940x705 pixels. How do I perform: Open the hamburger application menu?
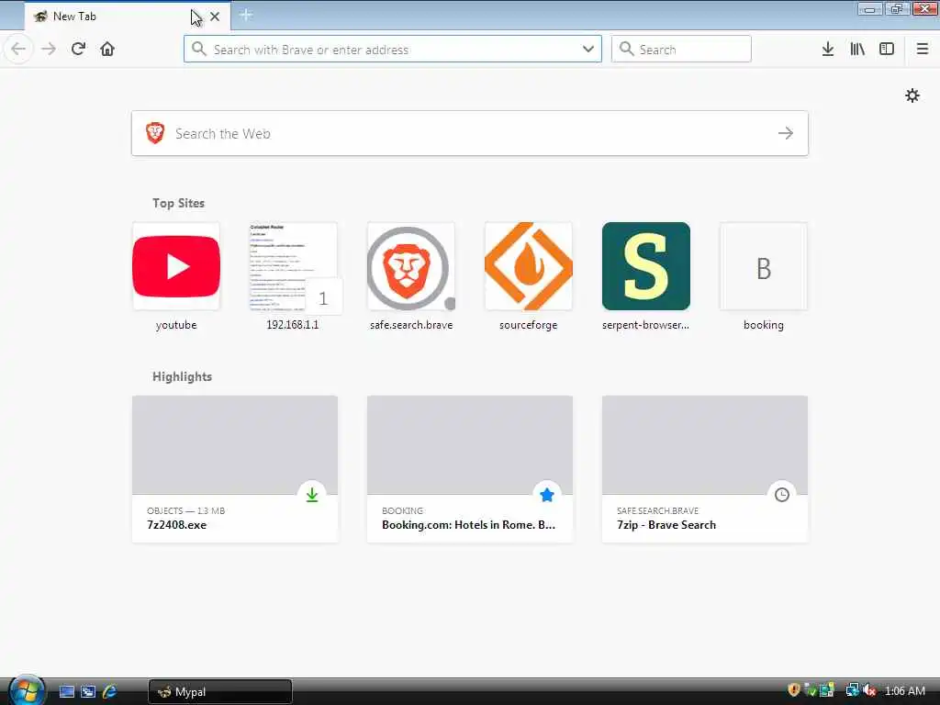[923, 50]
